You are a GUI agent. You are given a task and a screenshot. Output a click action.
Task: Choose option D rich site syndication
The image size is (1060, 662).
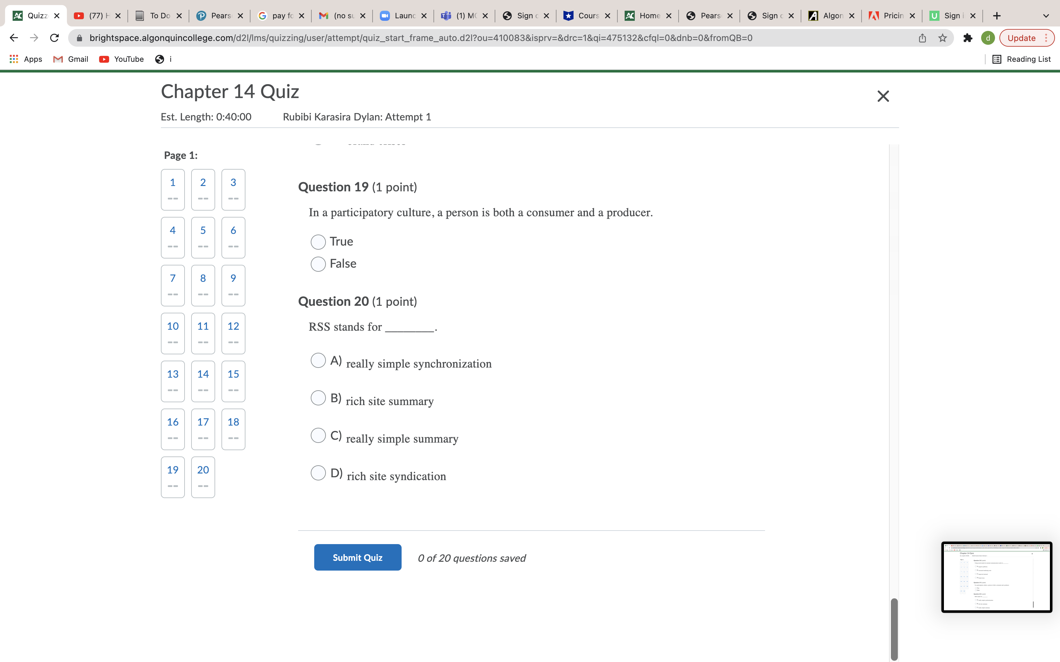(318, 473)
